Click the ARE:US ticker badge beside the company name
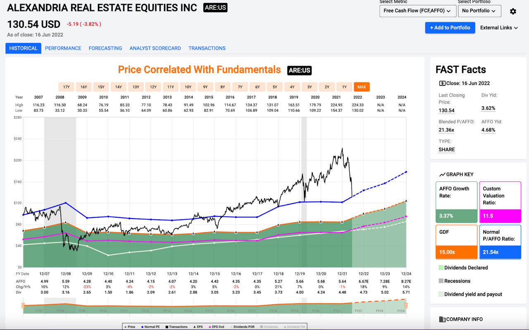529x330 pixels. pos(215,8)
